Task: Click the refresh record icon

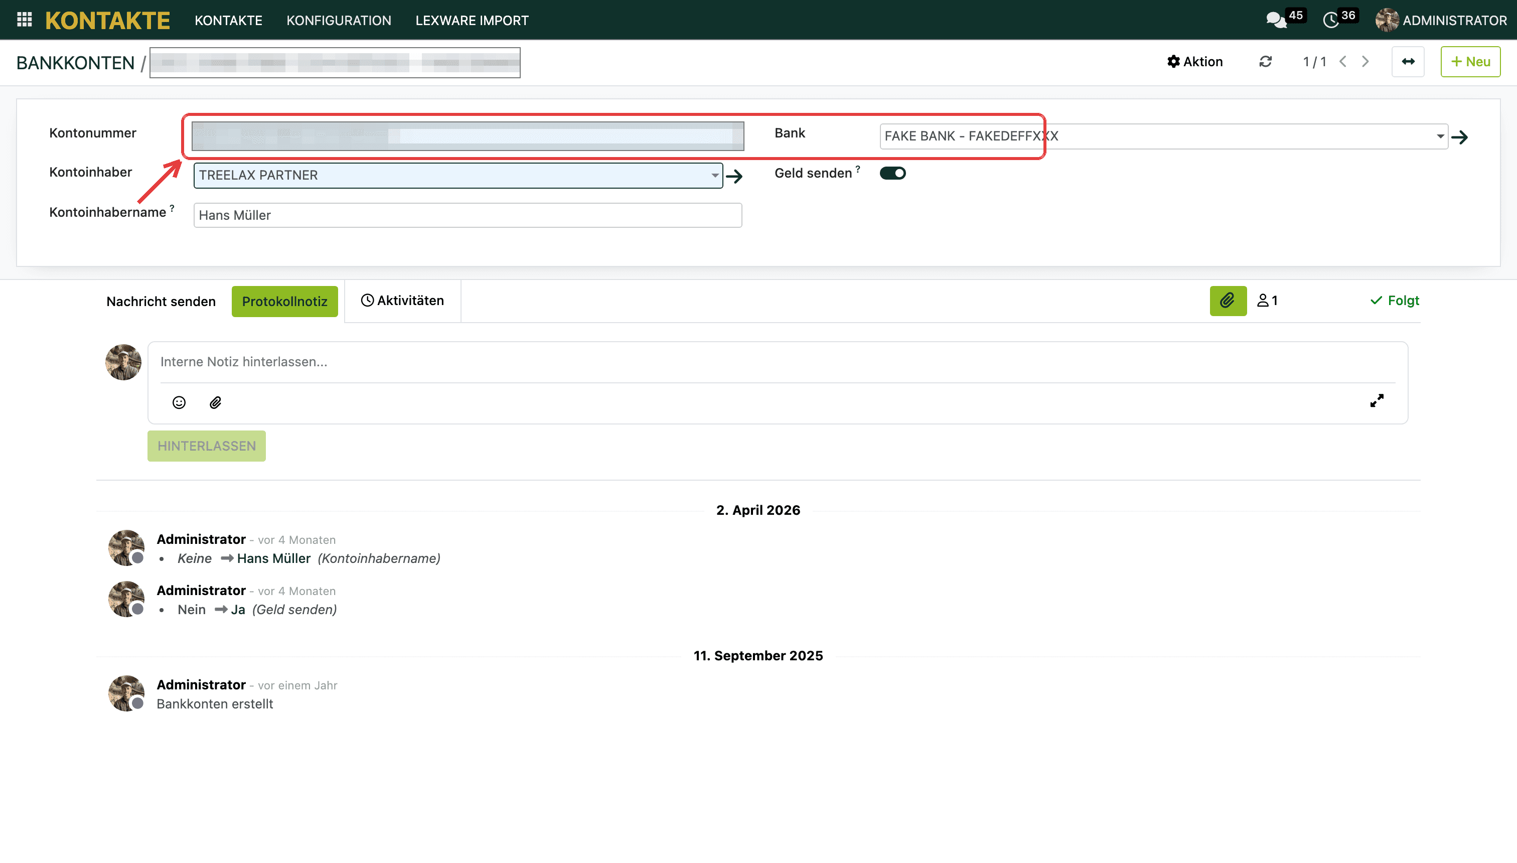Action: tap(1265, 62)
